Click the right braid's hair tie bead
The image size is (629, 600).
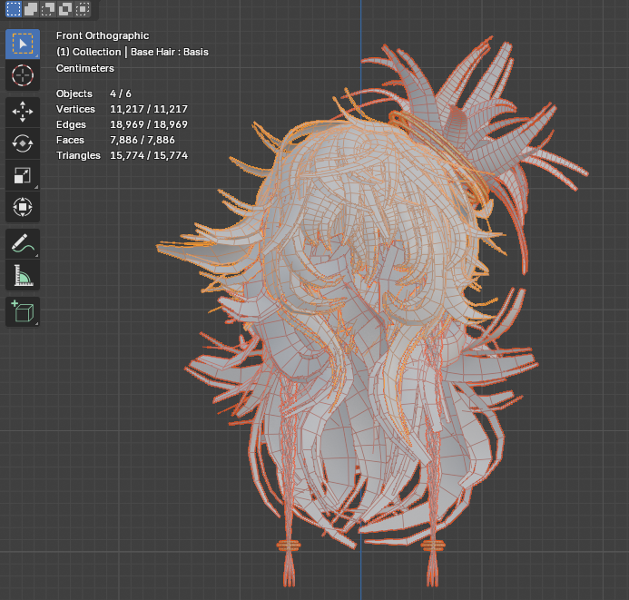click(433, 546)
